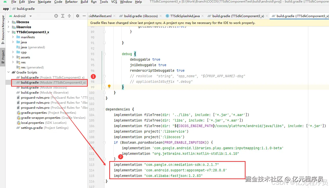Expand the manifests folder
Viewport: 329px width, 188px height.
[13, 37]
